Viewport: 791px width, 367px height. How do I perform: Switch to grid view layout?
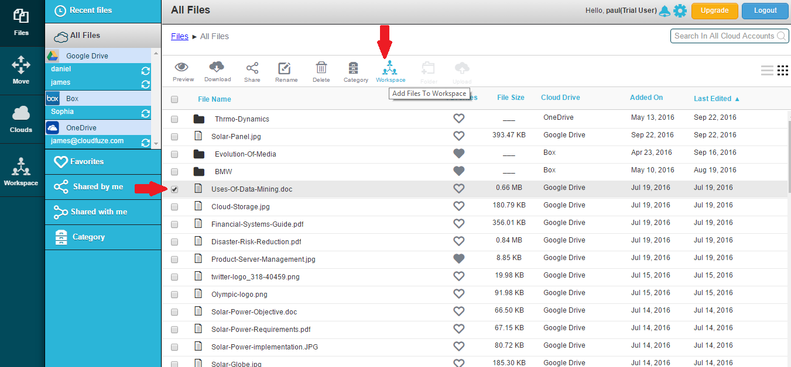[783, 71]
